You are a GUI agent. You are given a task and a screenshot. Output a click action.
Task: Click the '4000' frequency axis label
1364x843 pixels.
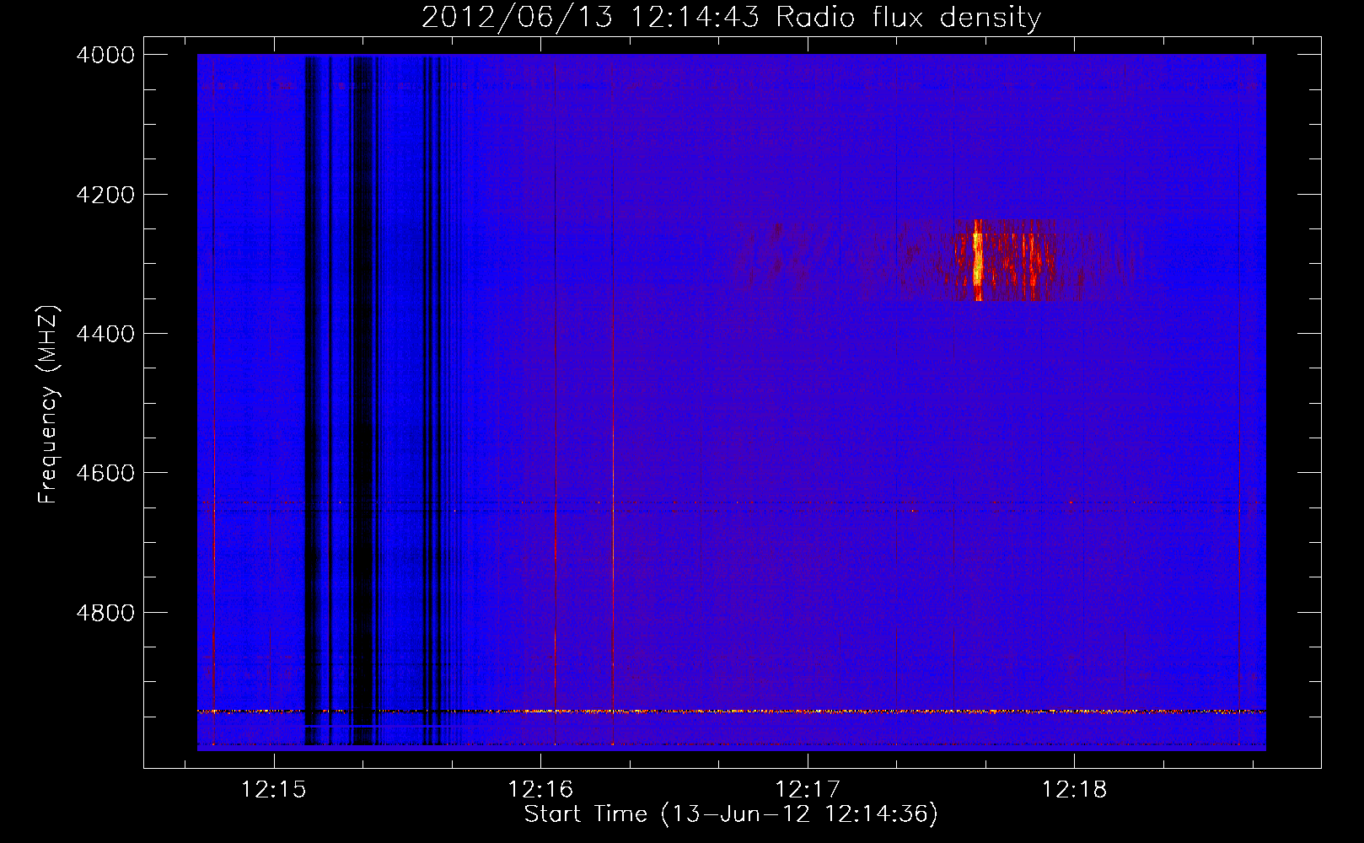pos(105,55)
